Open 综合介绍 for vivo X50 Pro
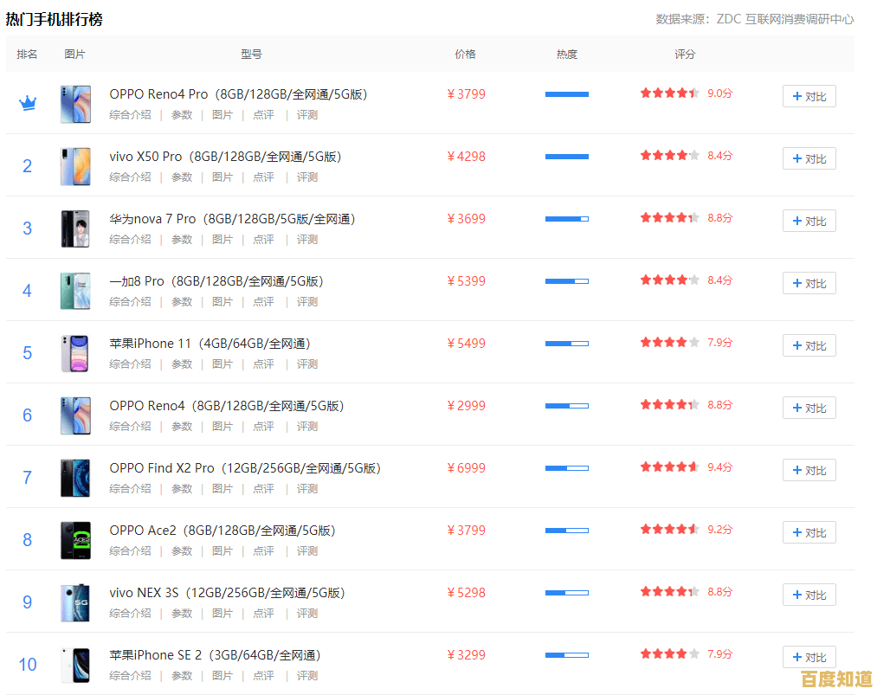Viewport: 877px width, 695px height. click(130, 177)
